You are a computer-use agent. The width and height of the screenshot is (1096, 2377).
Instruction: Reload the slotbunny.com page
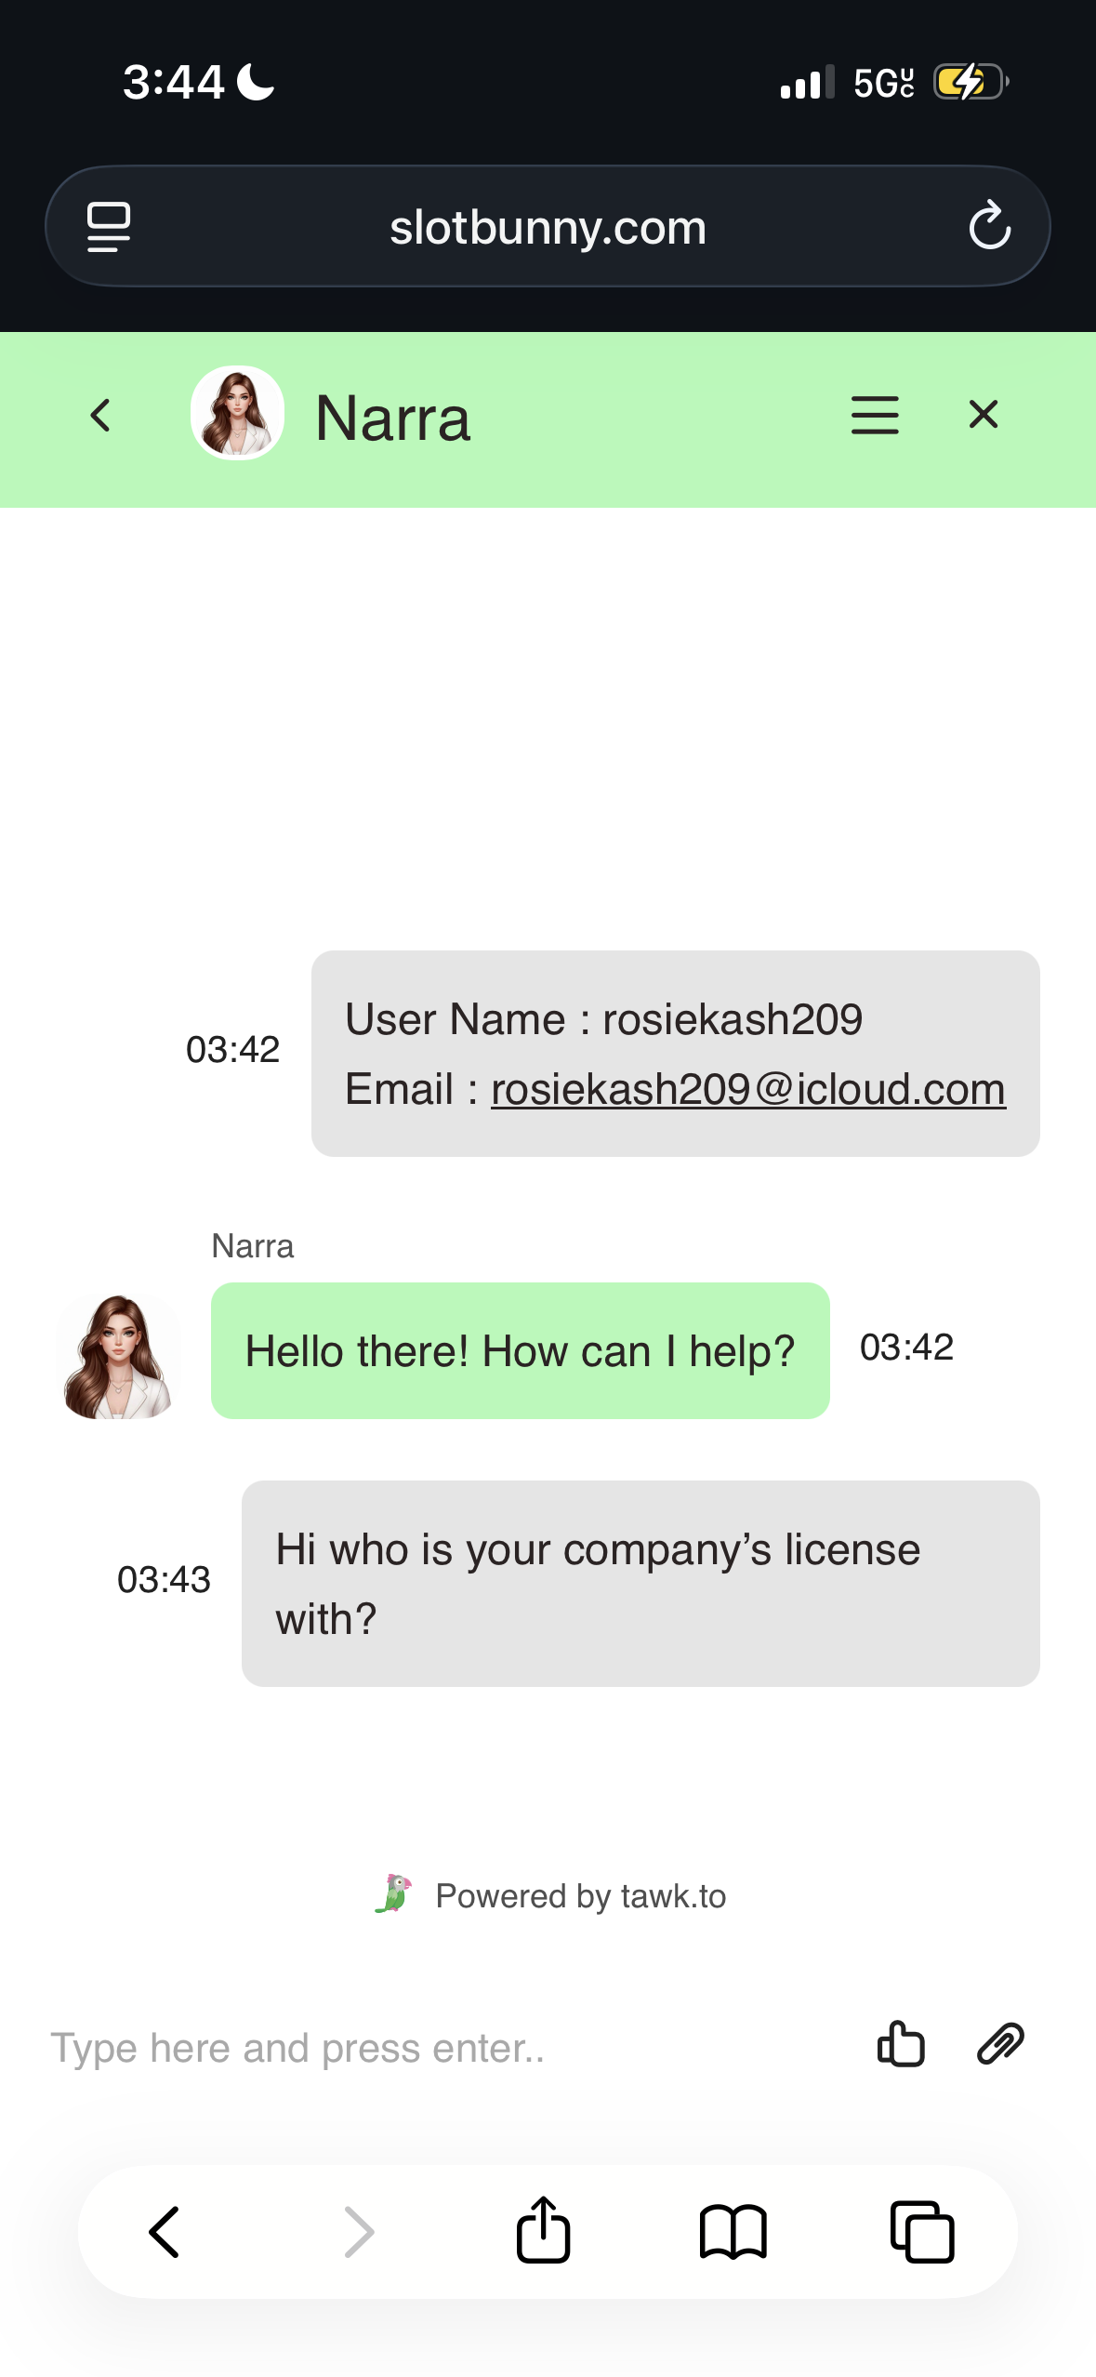coord(989,226)
